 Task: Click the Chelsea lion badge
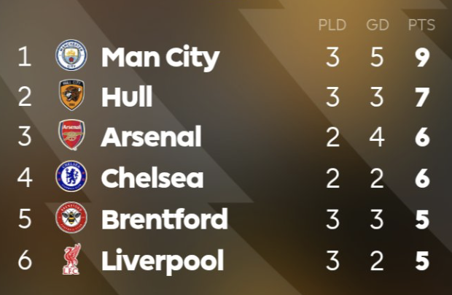tap(71, 177)
